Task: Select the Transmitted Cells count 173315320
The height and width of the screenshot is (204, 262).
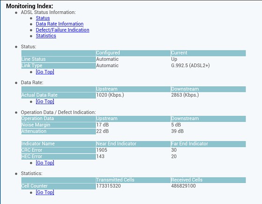Action: click(109, 186)
